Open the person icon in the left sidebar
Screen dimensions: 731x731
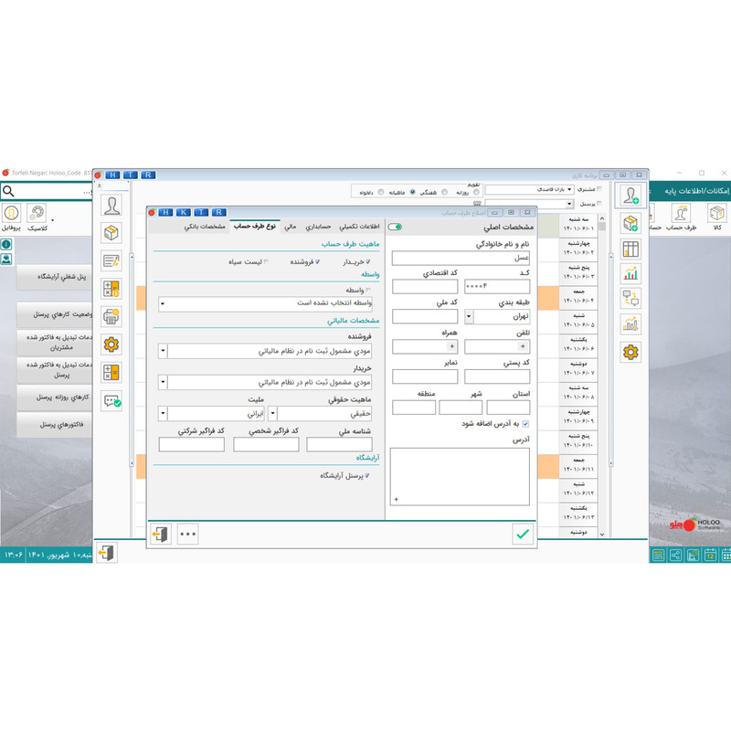coord(111,205)
